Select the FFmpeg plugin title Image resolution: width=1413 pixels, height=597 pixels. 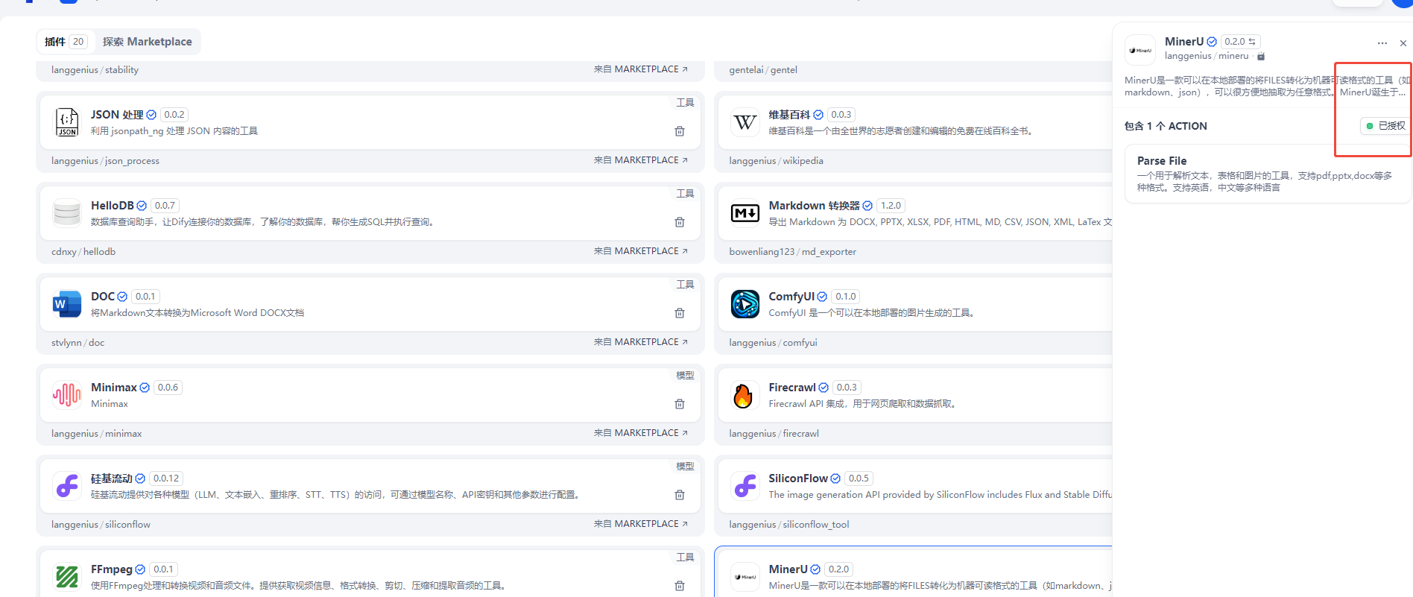112,569
